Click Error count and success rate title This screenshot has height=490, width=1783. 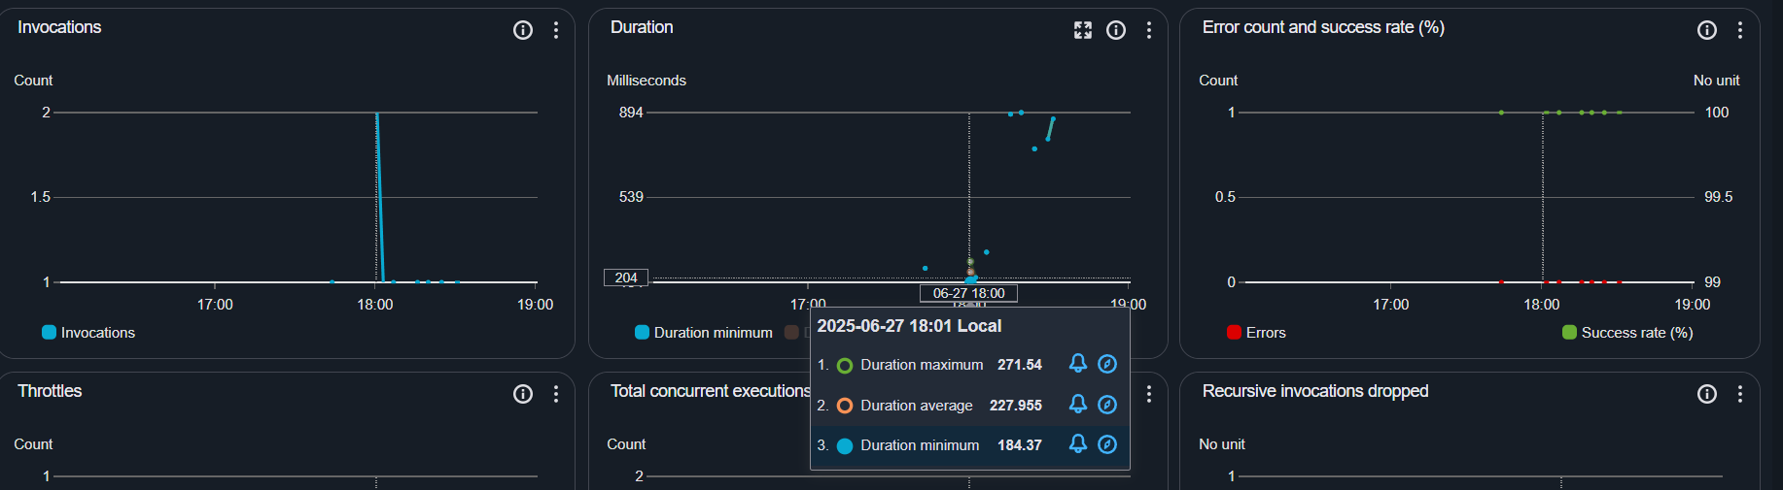pyautogui.click(x=1323, y=27)
